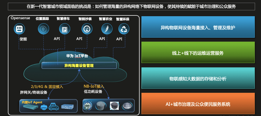Image resolution: width=261 pixels, height=116 pixels.
Task: Click the Opensense circular icon
Action: click(x=19, y=29)
